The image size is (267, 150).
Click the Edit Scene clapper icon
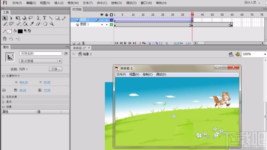pyautogui.click(x=231, y=54)
